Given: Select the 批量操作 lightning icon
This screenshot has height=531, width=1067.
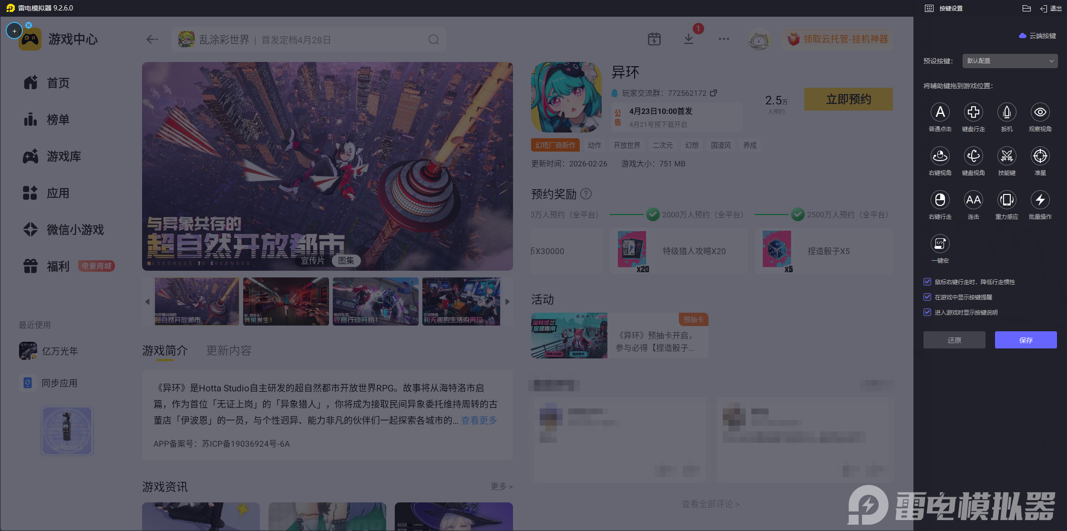Looking at the screenshot, I should click(1040, 200).
